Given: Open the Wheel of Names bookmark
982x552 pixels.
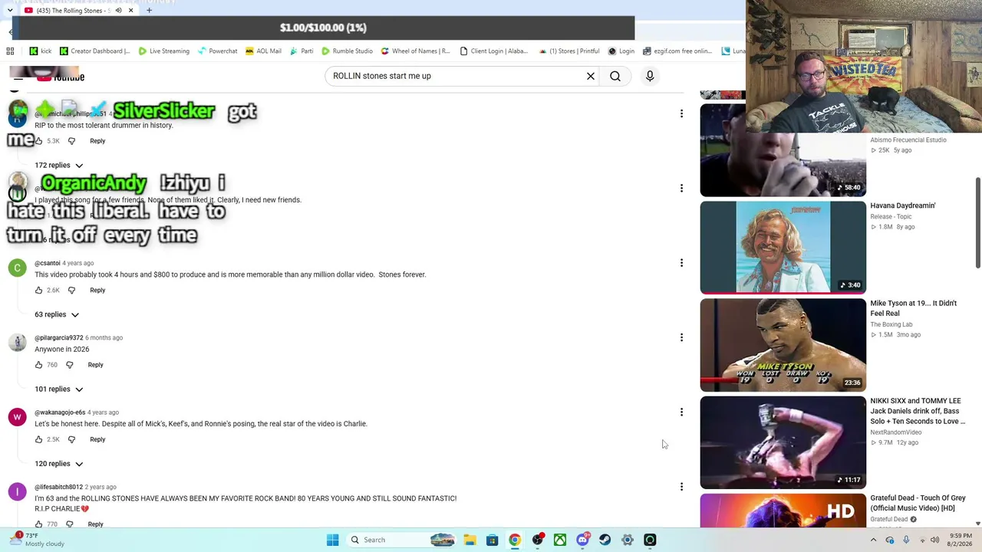Looking at the screenshot, I should [415, 51].
